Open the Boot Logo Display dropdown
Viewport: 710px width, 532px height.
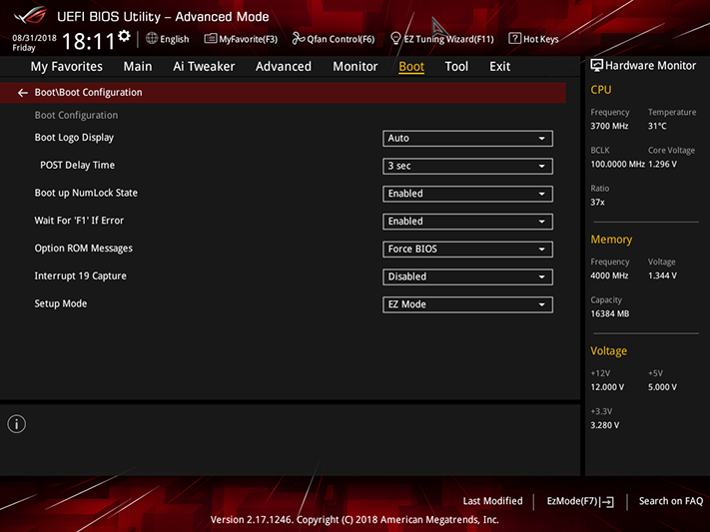point(467,139)
